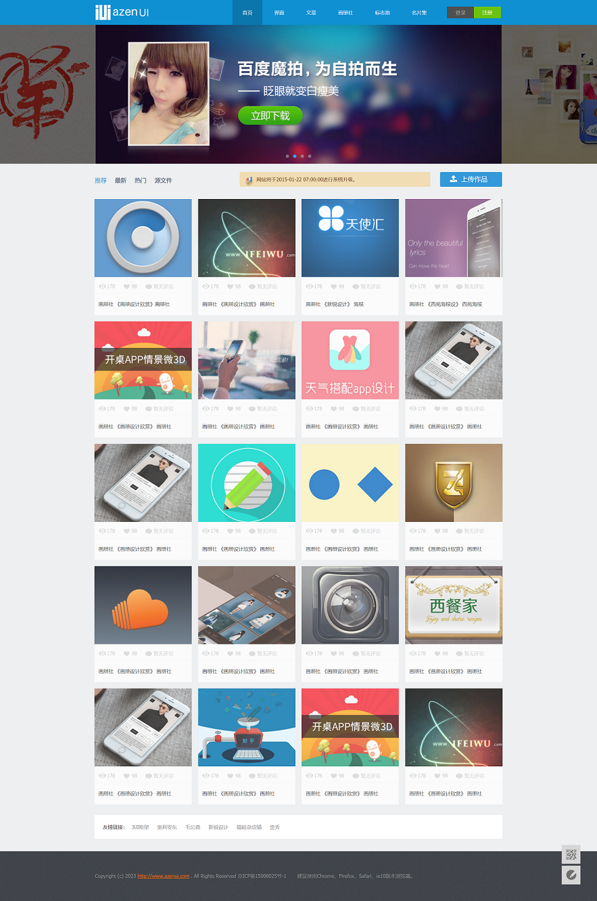Click the 登录 login button
The image size is (597, 901).
pyautogui.click(x=460, y=12)
